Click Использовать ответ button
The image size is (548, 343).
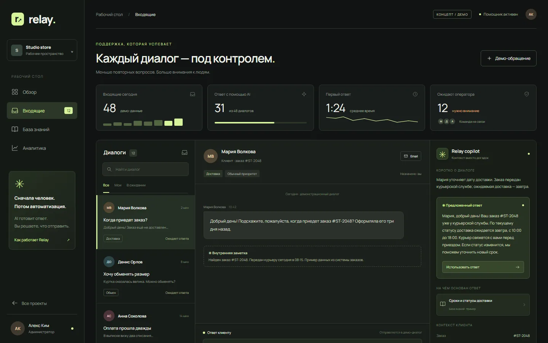(483, 267)
